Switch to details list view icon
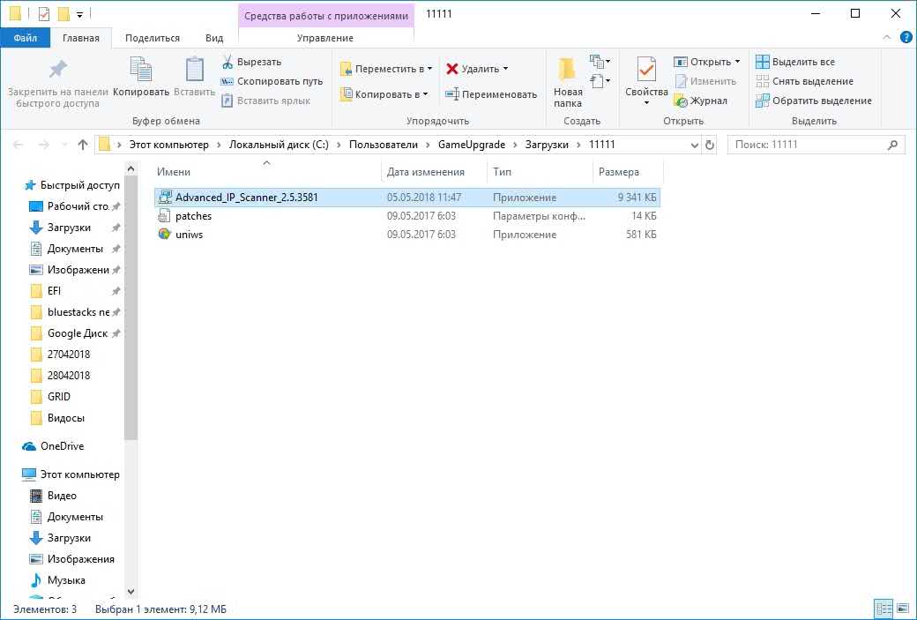Image resolution: width=917 pixels, height=620 pixels. click(883, 609)
